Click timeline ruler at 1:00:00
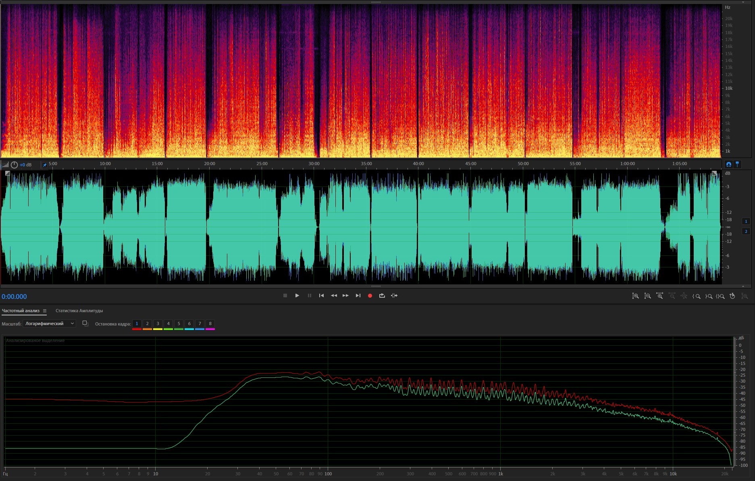 coord(628,164)
